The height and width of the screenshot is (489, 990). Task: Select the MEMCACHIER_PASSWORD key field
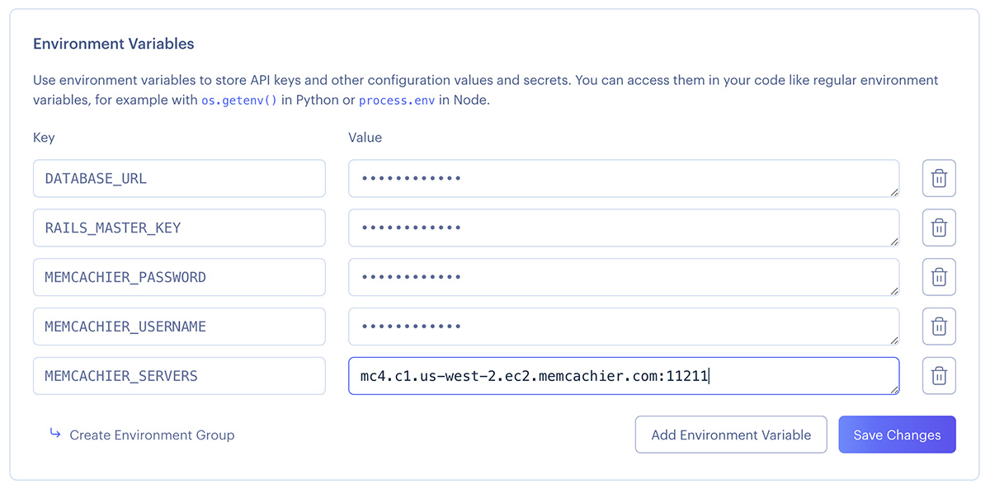(179, 277)
